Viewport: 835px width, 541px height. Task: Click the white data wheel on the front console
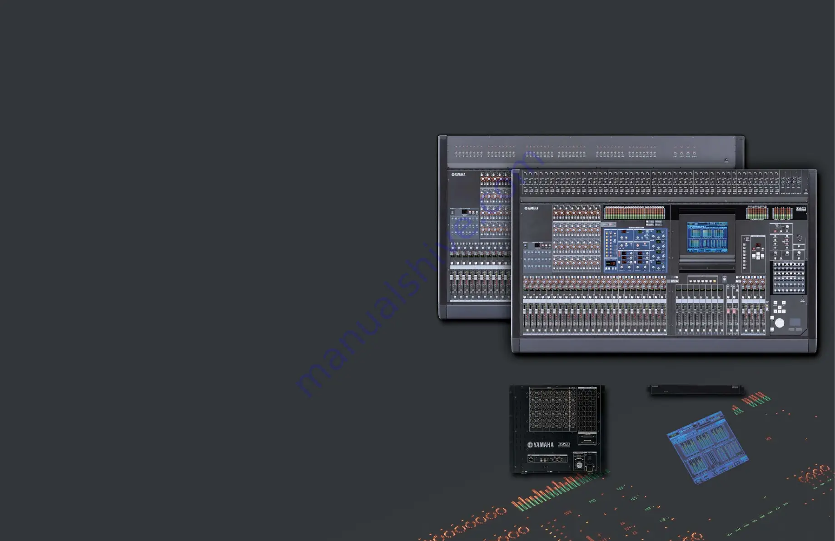tap(779, 323)
